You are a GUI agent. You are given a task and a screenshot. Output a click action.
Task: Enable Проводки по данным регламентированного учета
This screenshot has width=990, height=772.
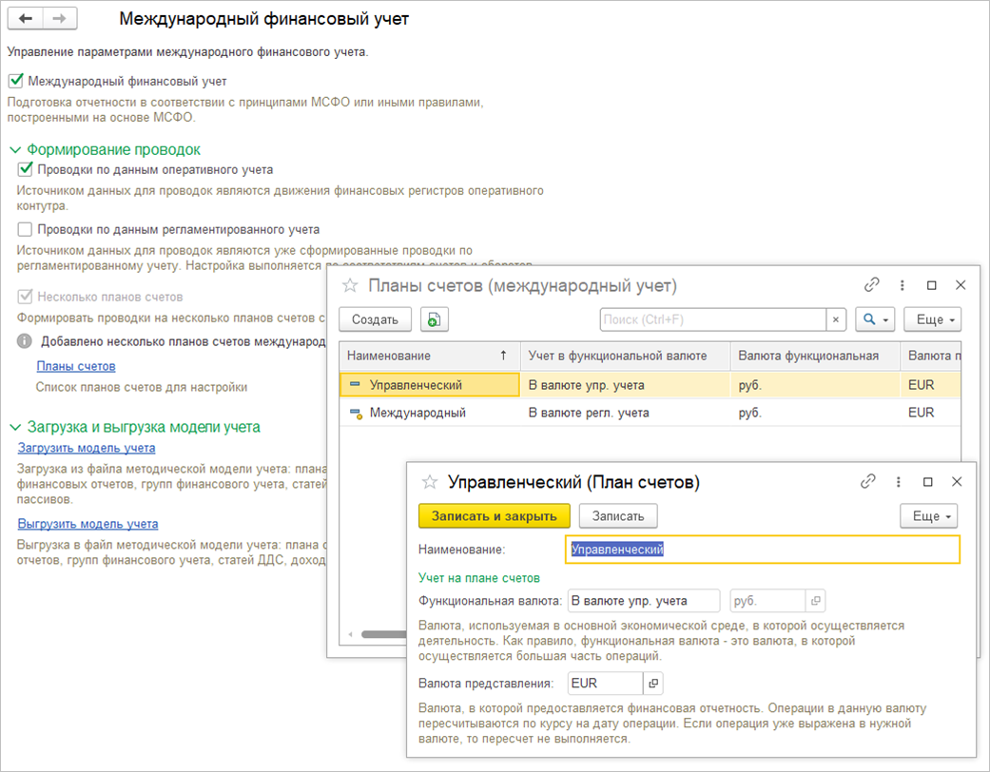pyautogui.click(x=25, y=229)
